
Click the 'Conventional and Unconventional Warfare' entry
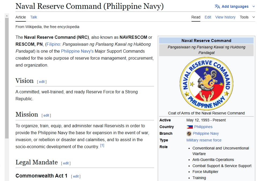(x=220, y=151)
